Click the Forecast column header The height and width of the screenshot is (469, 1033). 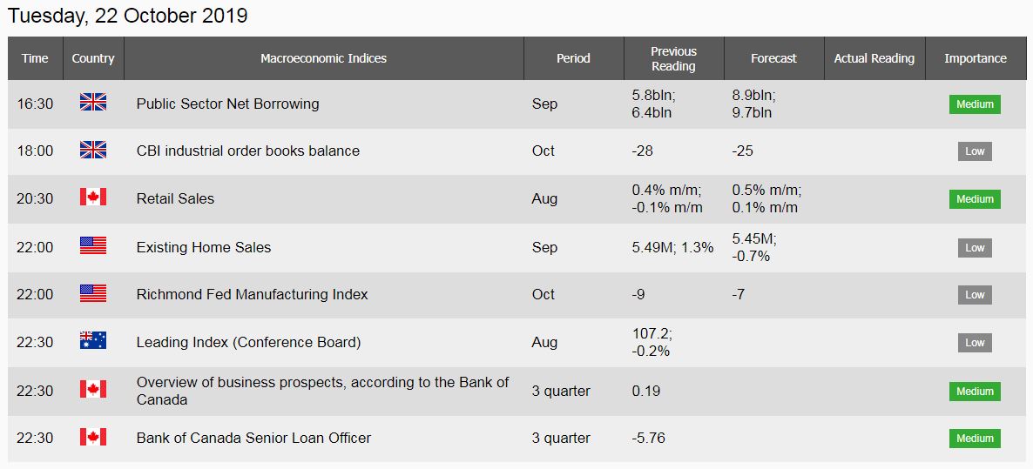[x=773, y=58]
